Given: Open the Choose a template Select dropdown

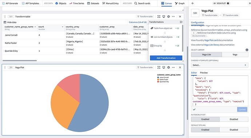Looking at the screenshot, I should pos(219,65).
